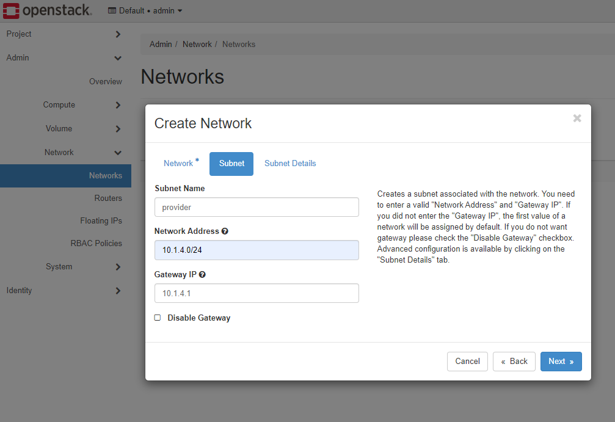Click the Networks page heading

183,76
